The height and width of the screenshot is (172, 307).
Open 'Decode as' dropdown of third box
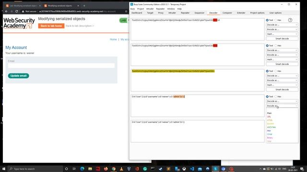282,75
